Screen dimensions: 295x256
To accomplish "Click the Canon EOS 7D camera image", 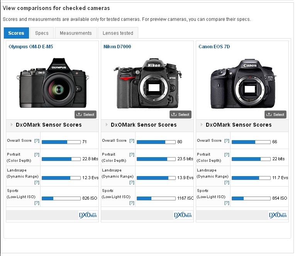I will tap(243, 84).
